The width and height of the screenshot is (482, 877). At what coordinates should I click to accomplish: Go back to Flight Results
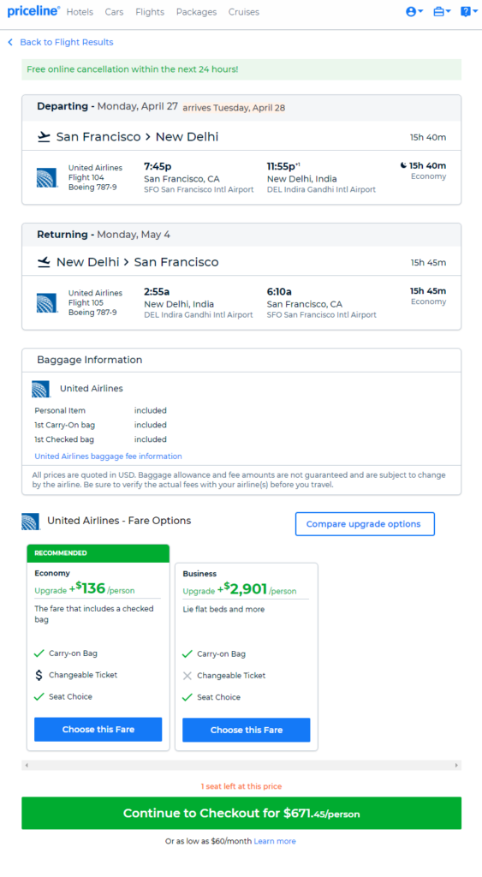coord(67,42)
